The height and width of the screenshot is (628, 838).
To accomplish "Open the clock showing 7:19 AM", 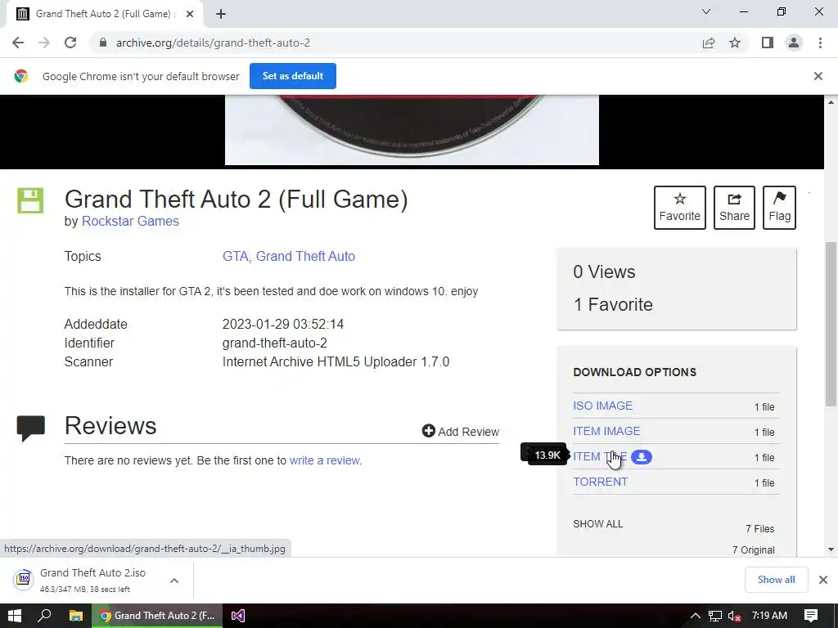I will pyautogui.click(x=769, y=616).
